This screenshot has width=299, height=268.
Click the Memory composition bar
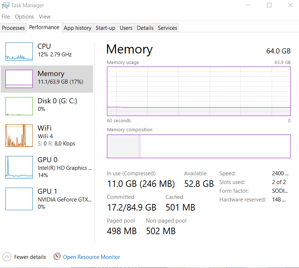pyautogui.click(x=199, y=146)
